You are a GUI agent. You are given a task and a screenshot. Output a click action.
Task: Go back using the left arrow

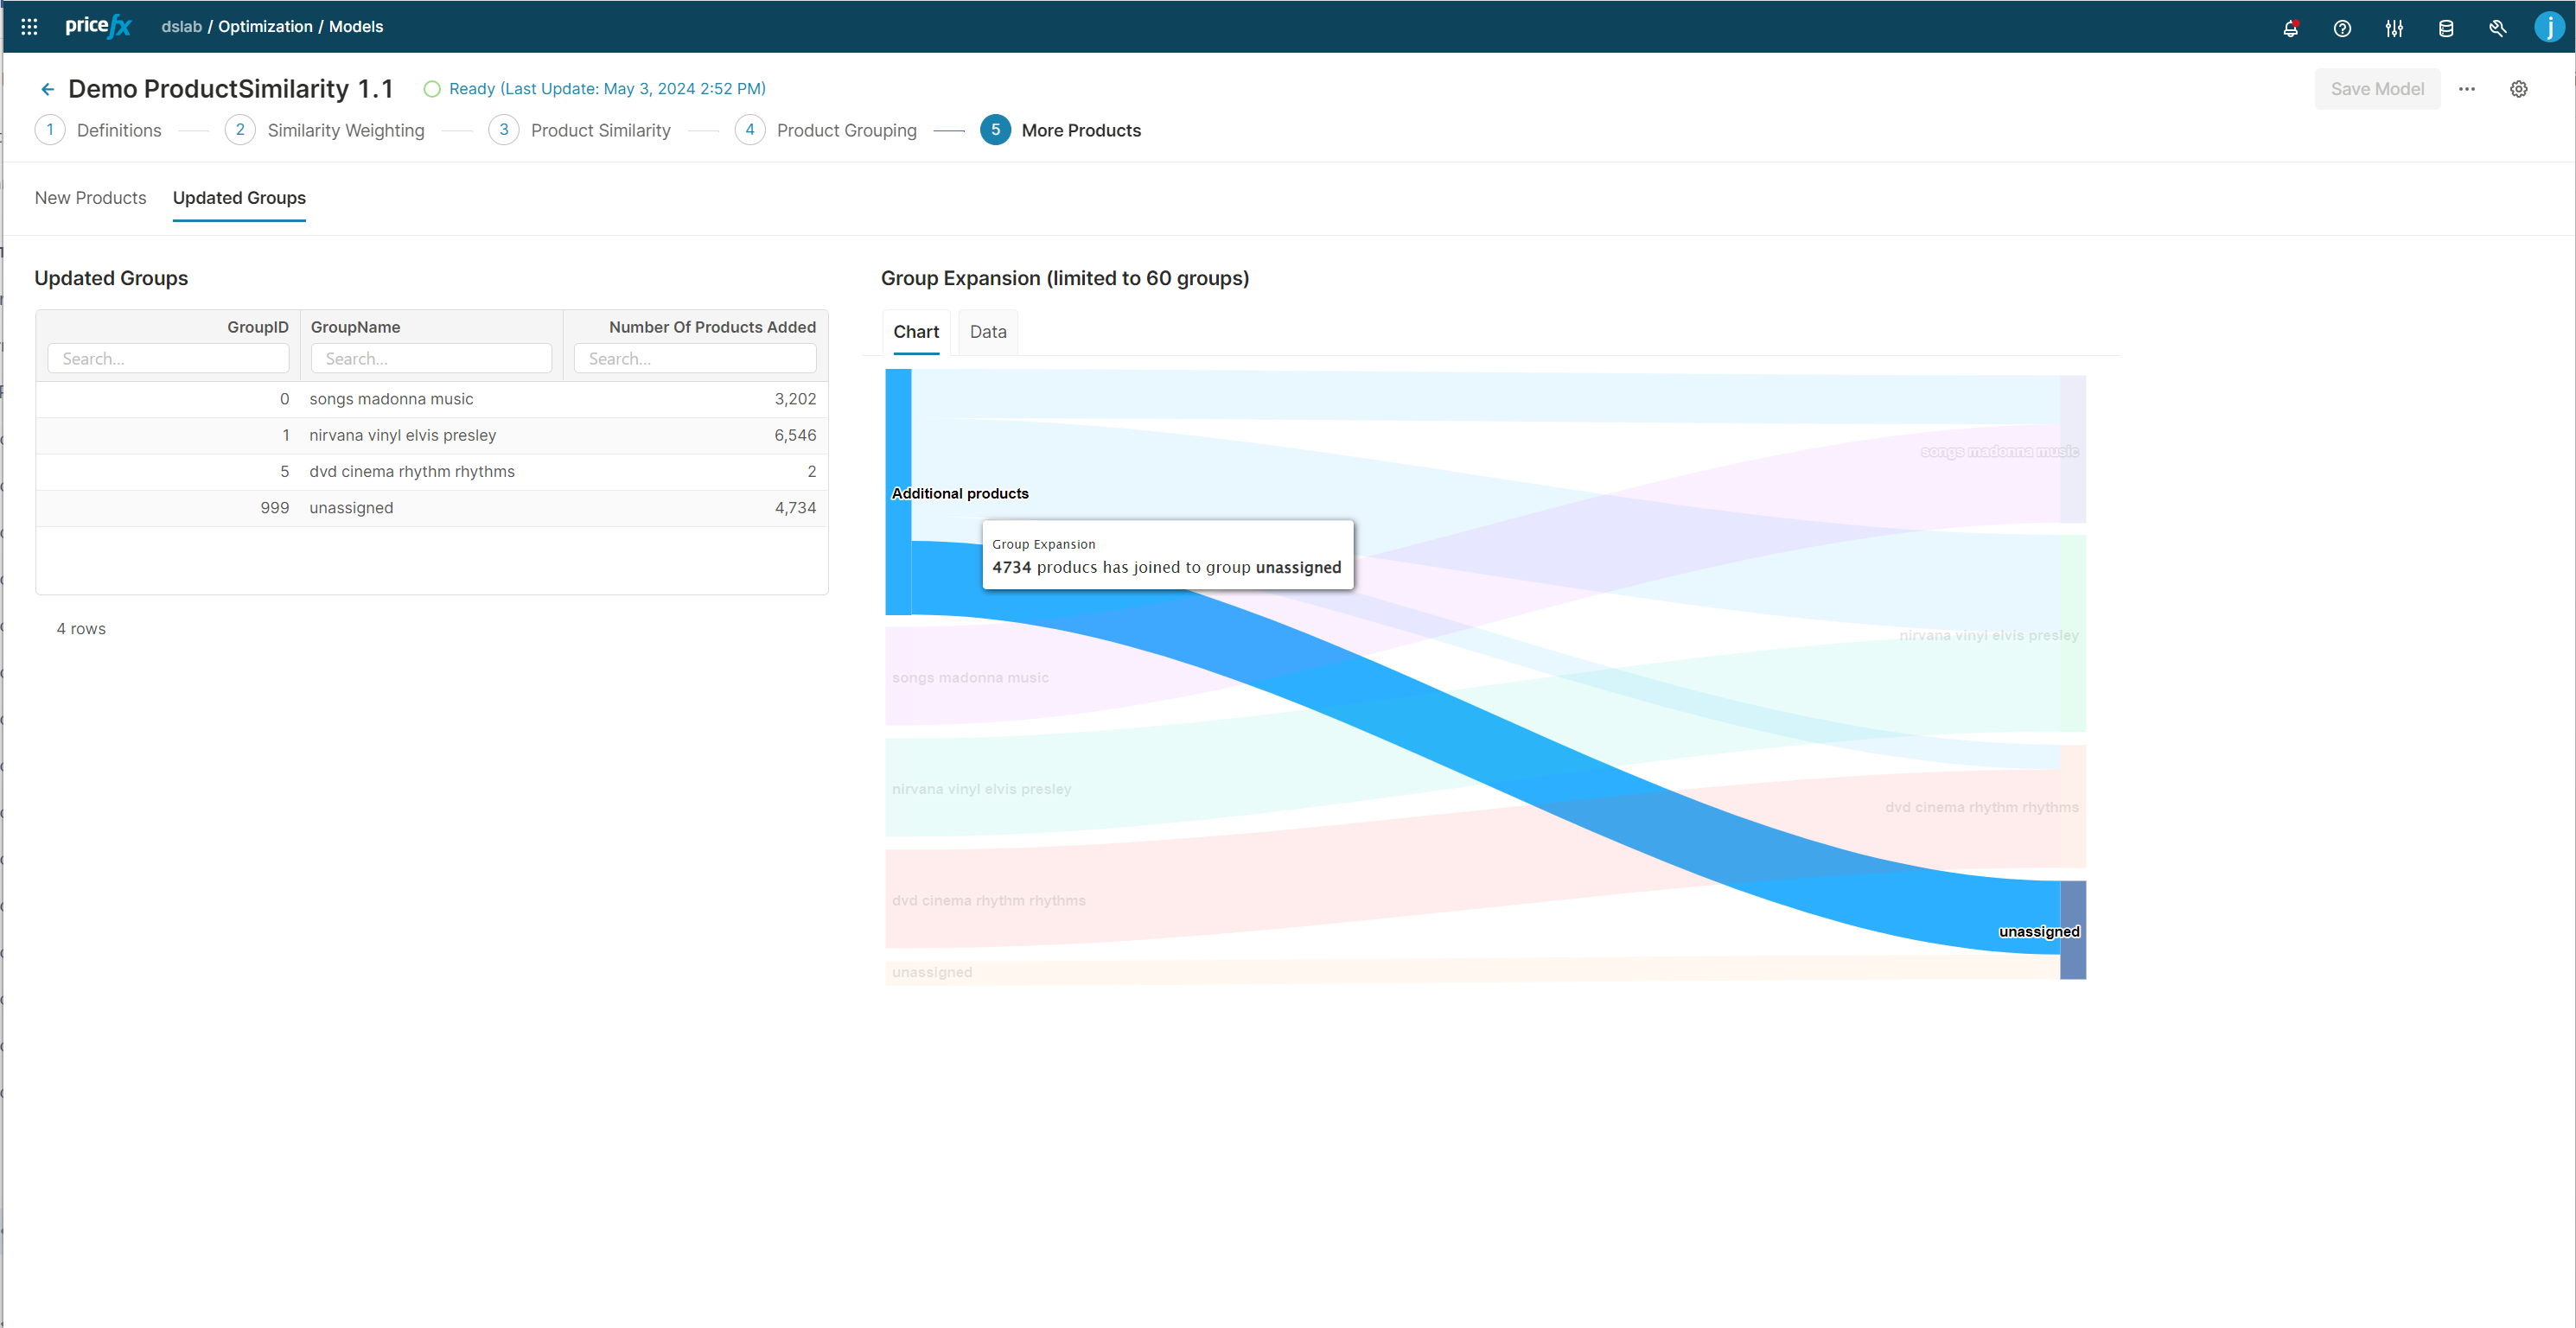tap(47, 90)
